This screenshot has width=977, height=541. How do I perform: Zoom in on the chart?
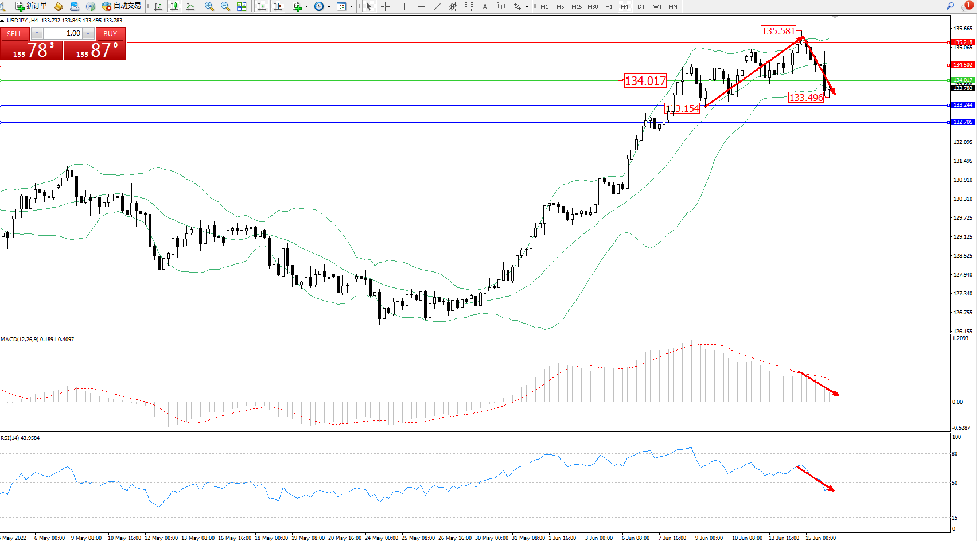pos(209,6)
